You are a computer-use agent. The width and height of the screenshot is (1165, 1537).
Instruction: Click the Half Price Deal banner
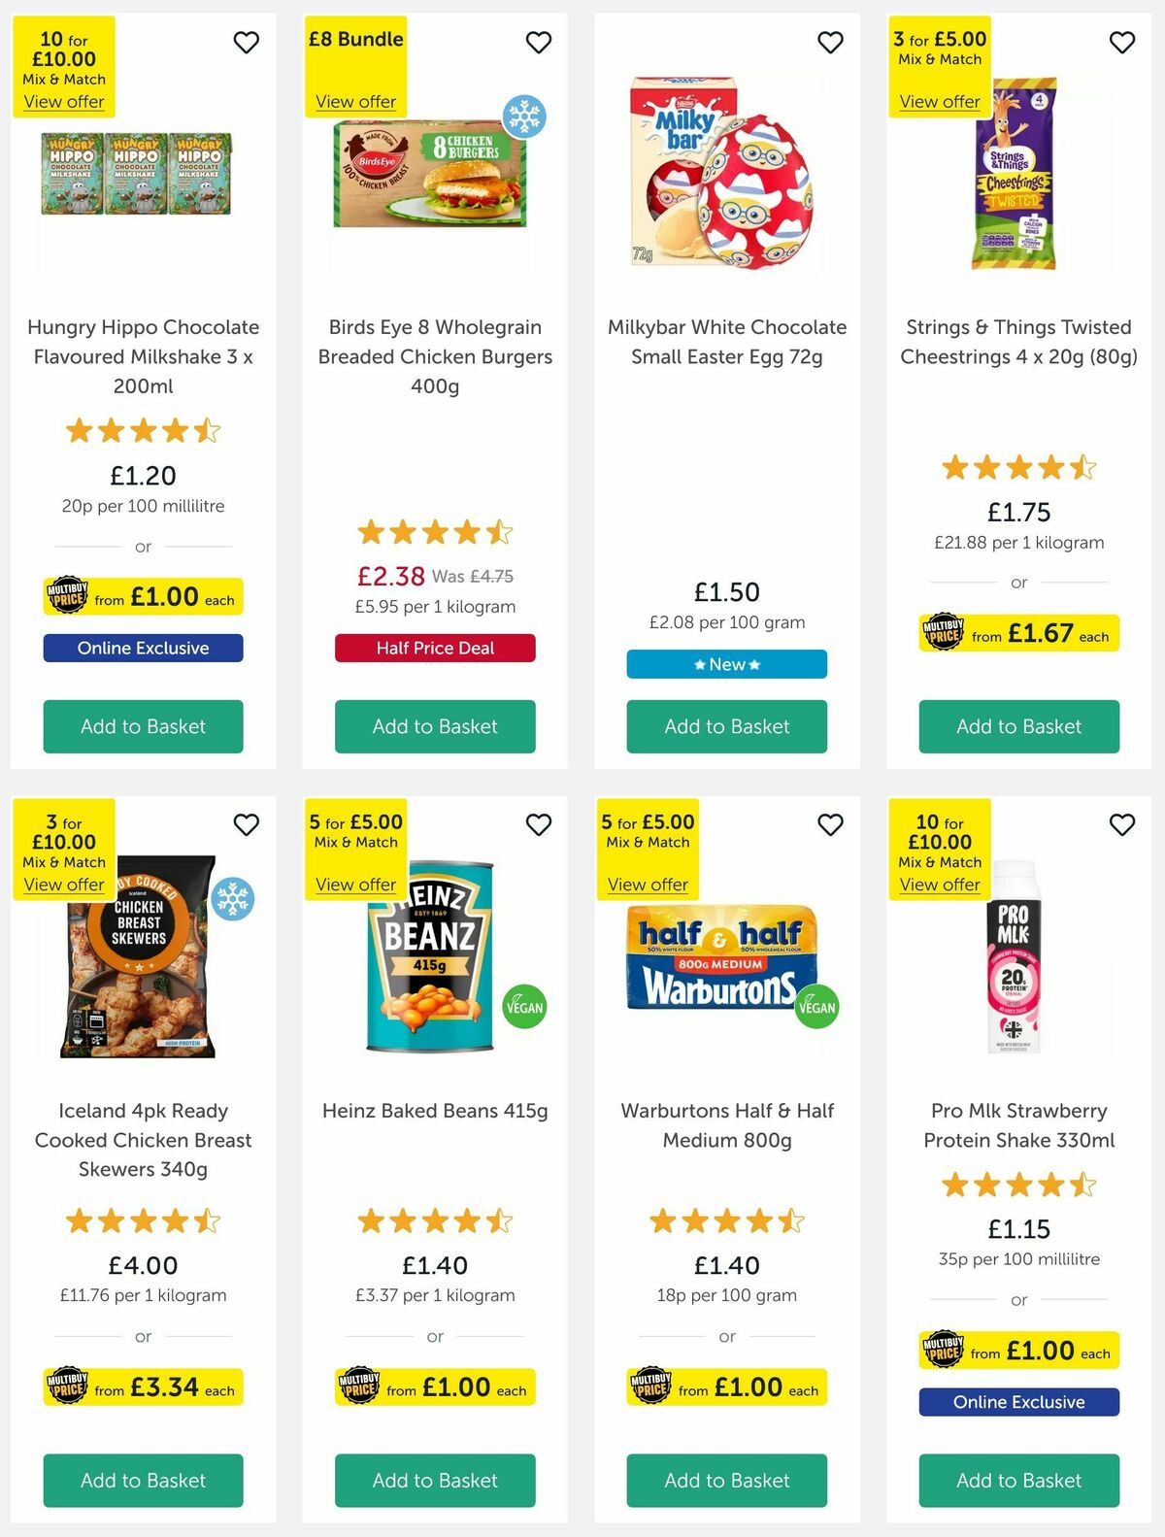click(434, 648)
